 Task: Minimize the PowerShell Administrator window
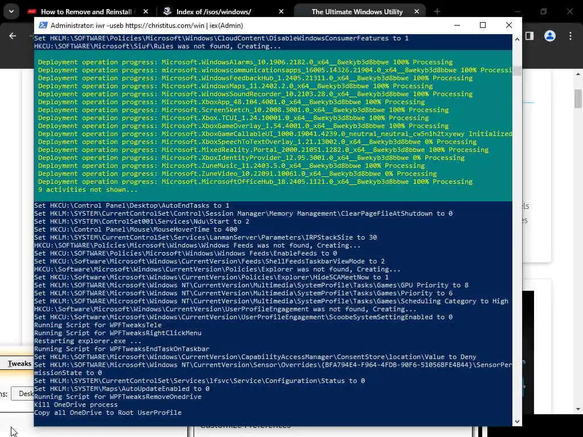coord(457,25)
